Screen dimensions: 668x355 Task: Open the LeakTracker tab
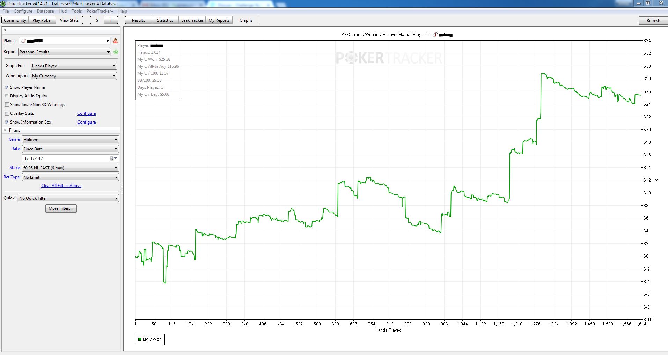[x=192, y=20]
